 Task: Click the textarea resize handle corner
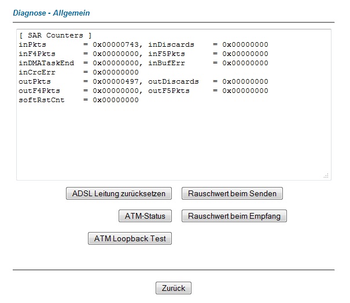(326, 175)
